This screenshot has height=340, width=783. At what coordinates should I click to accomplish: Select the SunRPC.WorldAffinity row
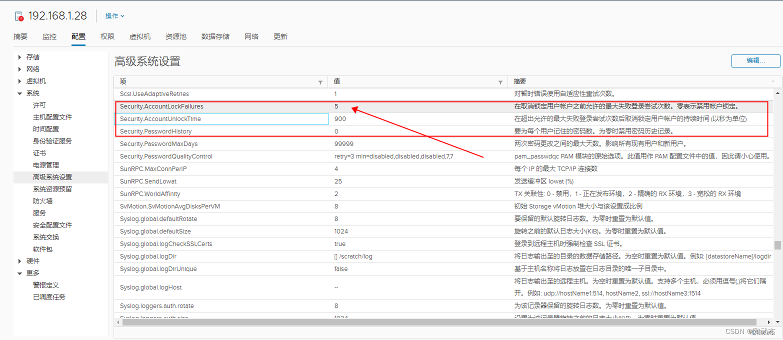point(443,194)
